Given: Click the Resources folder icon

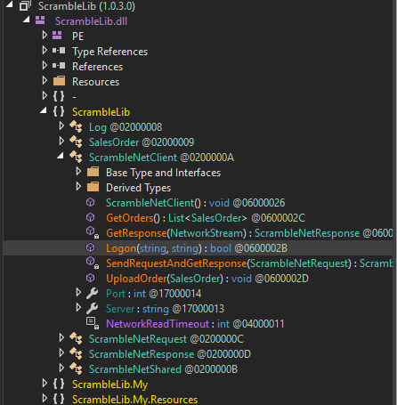Looking at the screenshot, I should click(59, 81).
